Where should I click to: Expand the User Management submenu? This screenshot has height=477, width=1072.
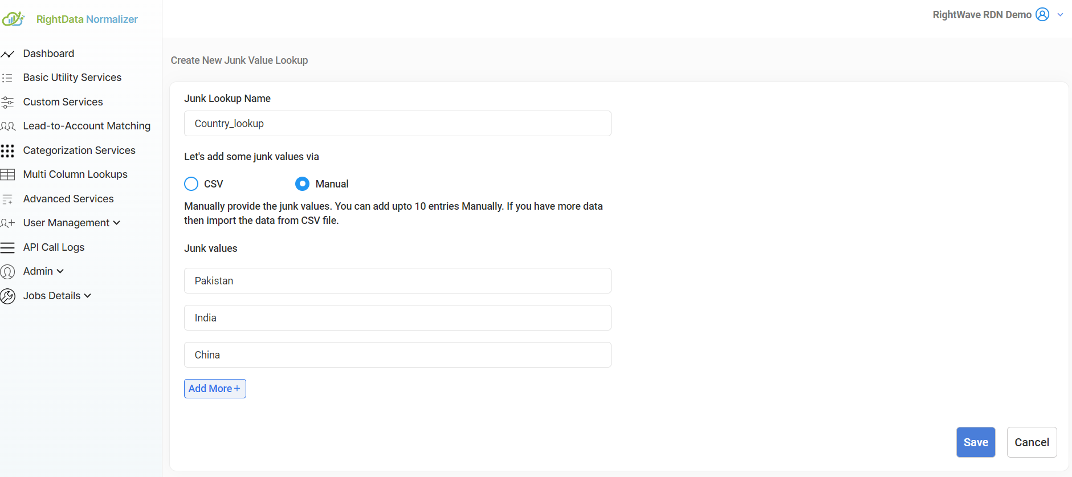click(x=117, y=223)
